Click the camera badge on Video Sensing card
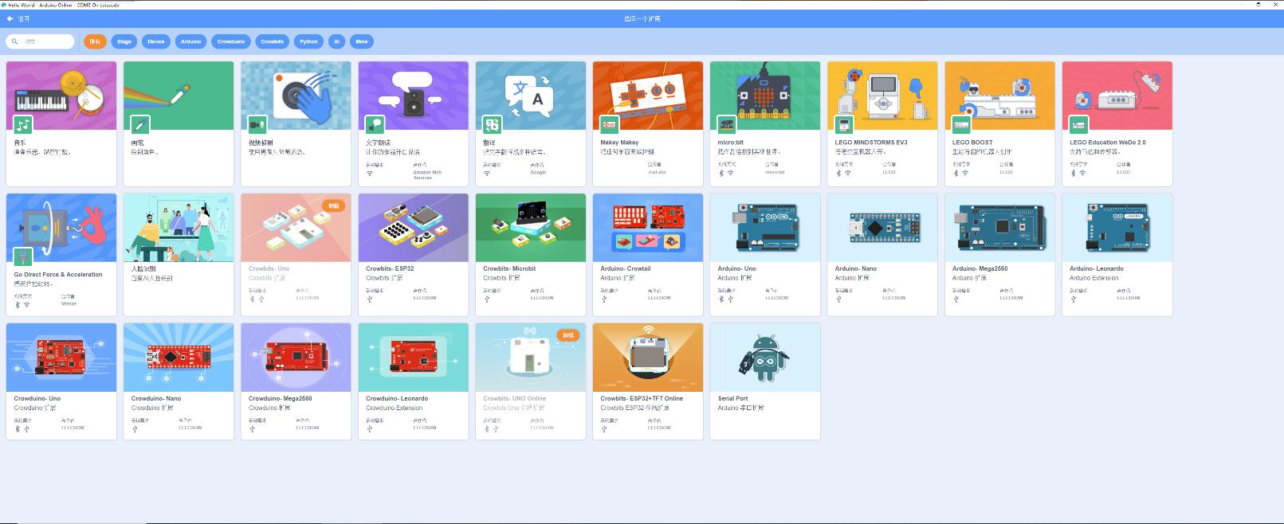 point(257,124)
